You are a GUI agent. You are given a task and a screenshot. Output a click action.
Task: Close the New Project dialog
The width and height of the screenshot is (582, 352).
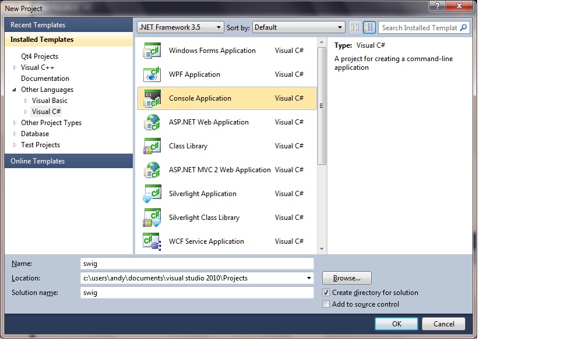coord(460,6)
